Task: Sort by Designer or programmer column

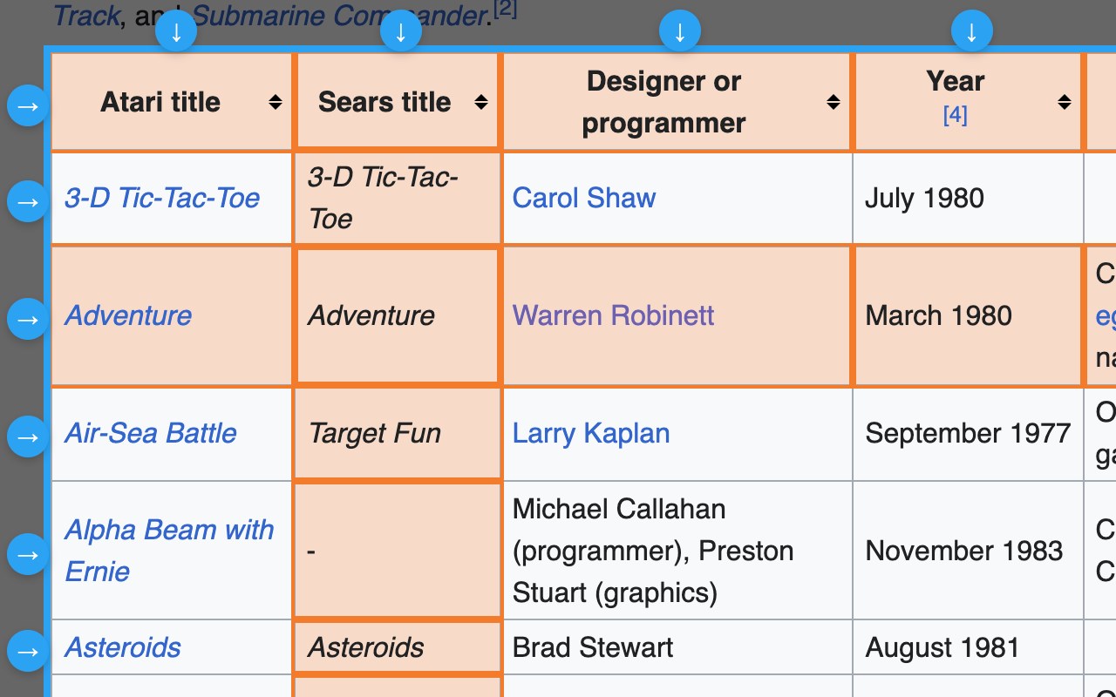Action: point(834,103)
